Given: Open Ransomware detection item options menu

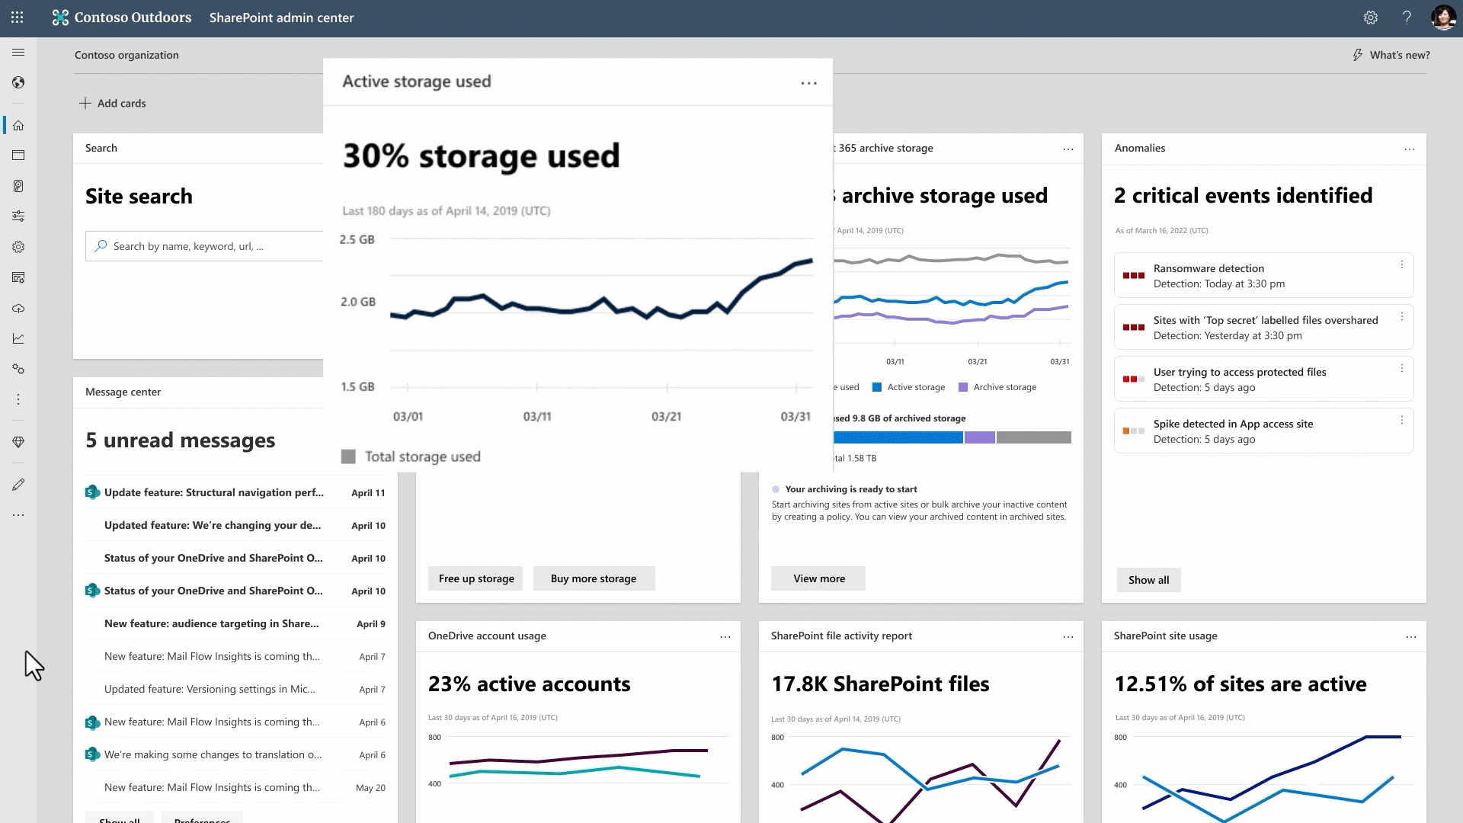Looking at the screenshot, I should (1401, 264).
